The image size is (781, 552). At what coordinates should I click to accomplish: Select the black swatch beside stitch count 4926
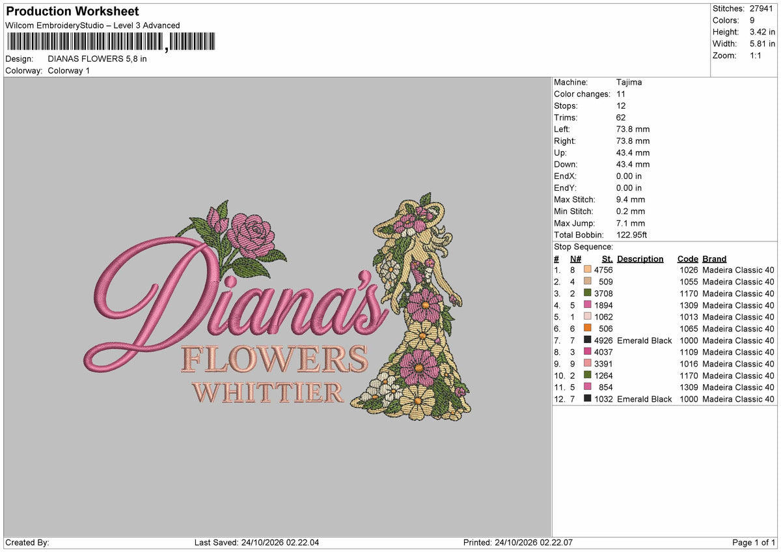pos(588,340)
